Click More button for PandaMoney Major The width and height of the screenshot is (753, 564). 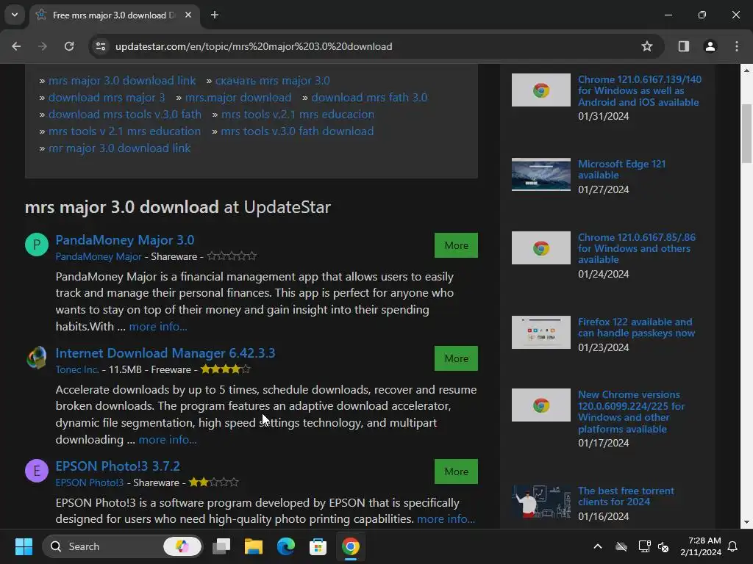point(456,245)
